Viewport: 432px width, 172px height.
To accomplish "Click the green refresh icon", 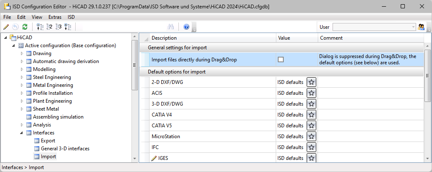I will pyautogui.click(x=25, y=27).
